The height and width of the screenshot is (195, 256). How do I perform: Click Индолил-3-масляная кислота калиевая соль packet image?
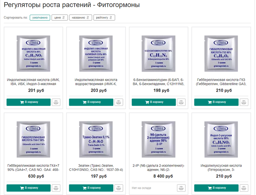click(x=96, y=51)
